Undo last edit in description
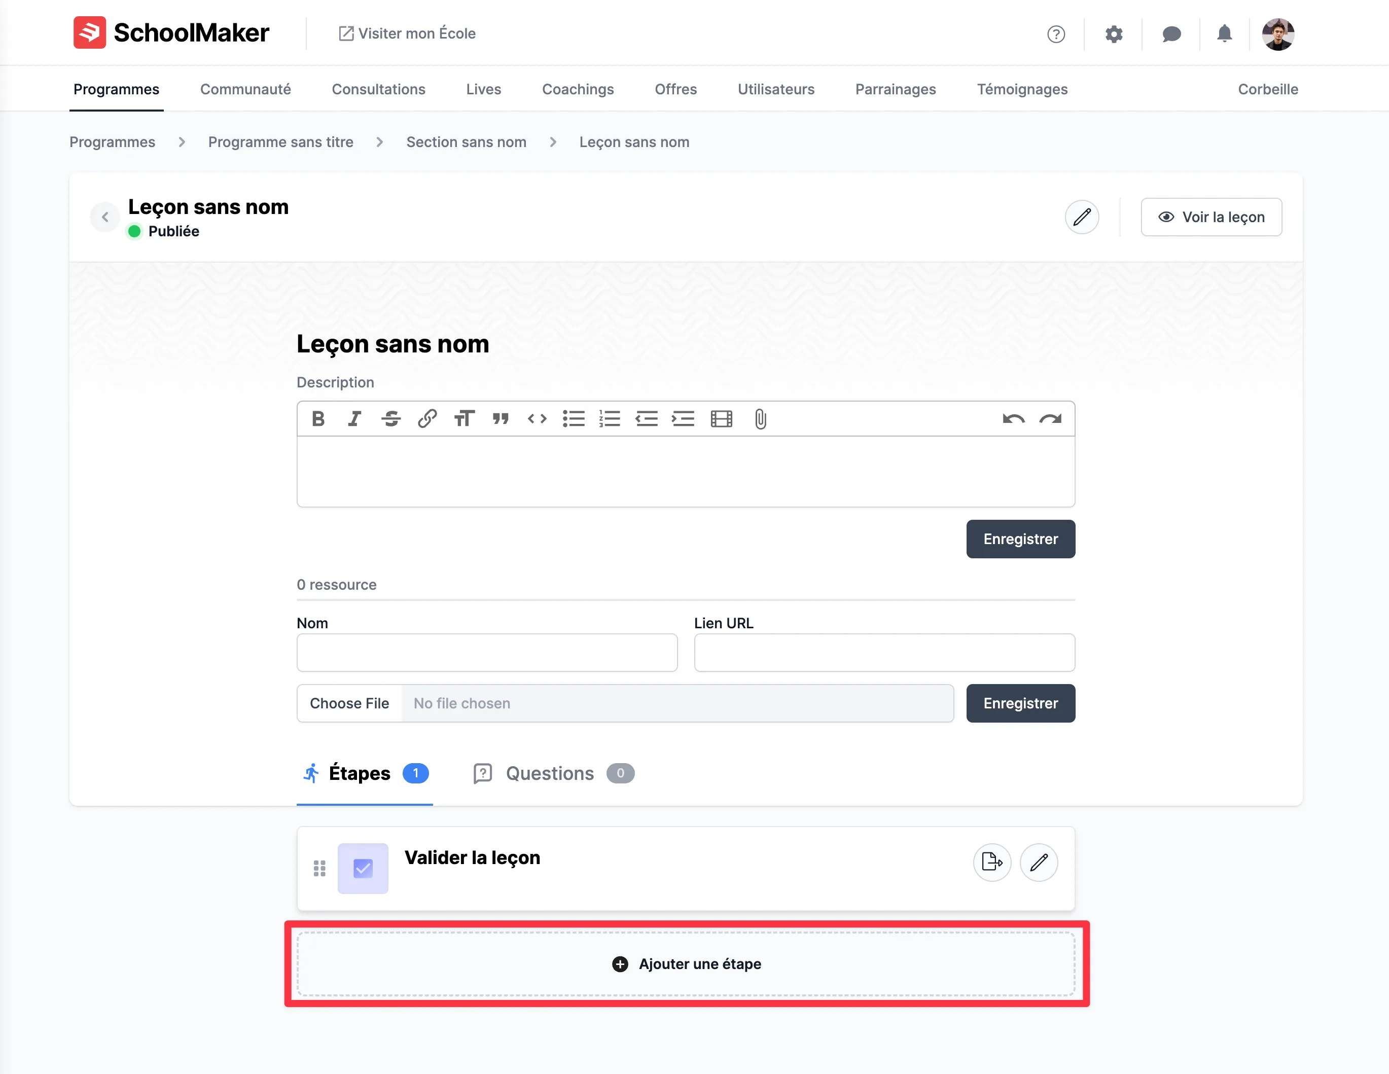The image size is (1389, 1074). click(x=1013, y=418)
